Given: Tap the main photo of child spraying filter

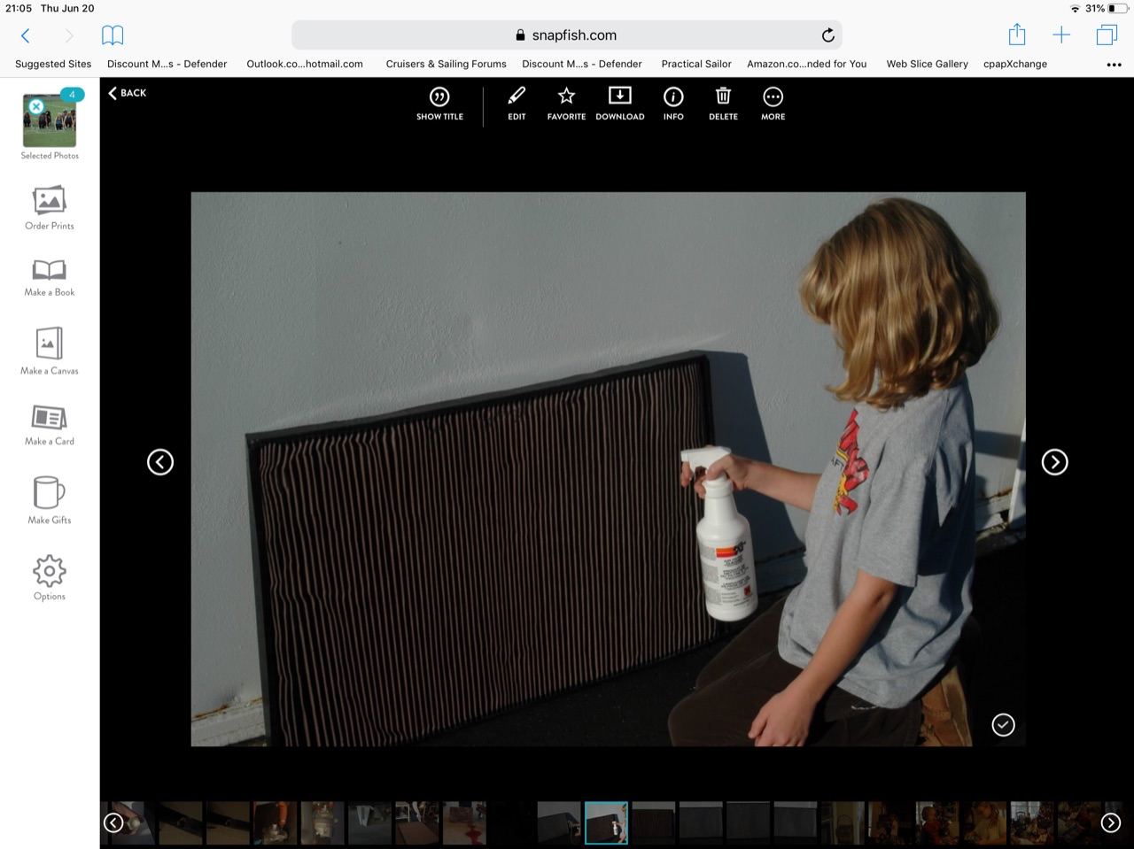Looking at the screenshot, I should pyautogui.click(x=609, y=469).
